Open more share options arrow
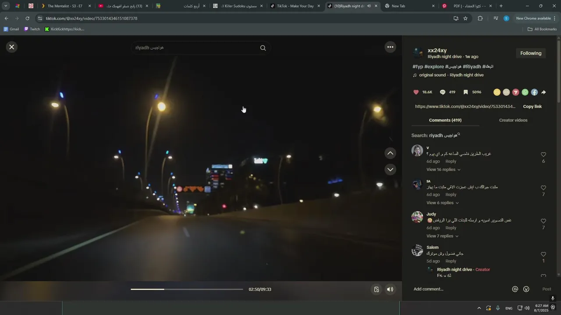The height and width of the screenshot is (315, 561). [543, 92]
